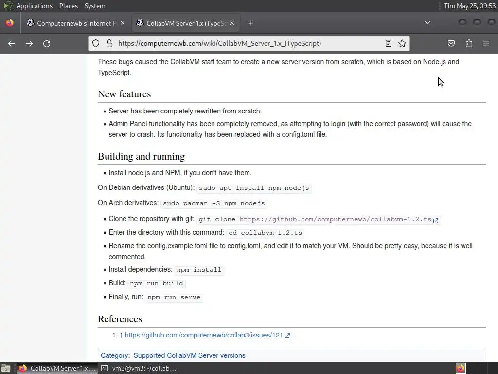The width and height of the screenshot is (498, 374).
Task: Open the site security padlock icon
Action: click(109, 43)
